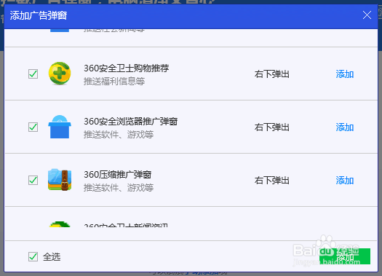Click 添加 link for 360安全卫士购物推荐
Image resolution: width=382 pixels, height=276 pixels.
345,74
